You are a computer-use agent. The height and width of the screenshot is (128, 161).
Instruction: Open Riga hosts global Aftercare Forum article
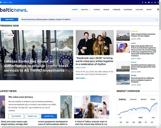pos(144,51)
